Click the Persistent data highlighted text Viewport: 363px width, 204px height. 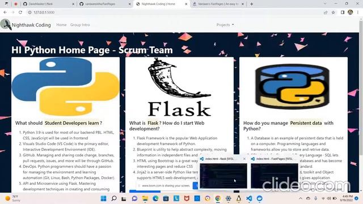pos(306,123)
